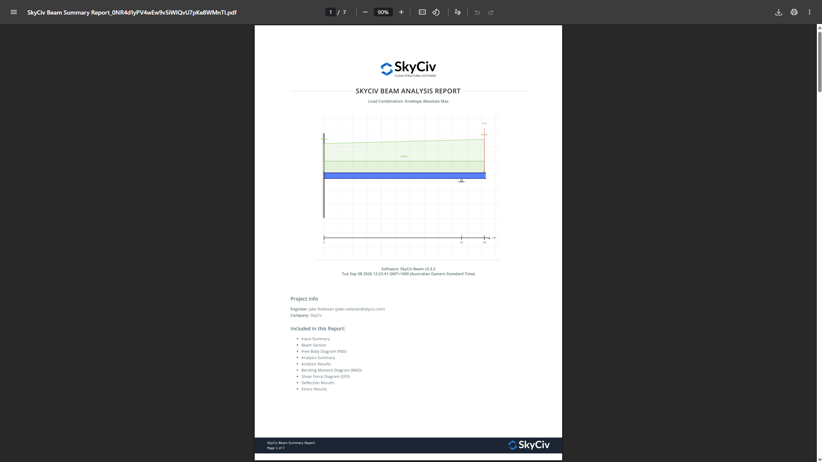Click the 90% zoom level field

383,12
